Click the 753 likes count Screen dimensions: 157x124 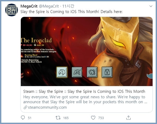(101, 118)
